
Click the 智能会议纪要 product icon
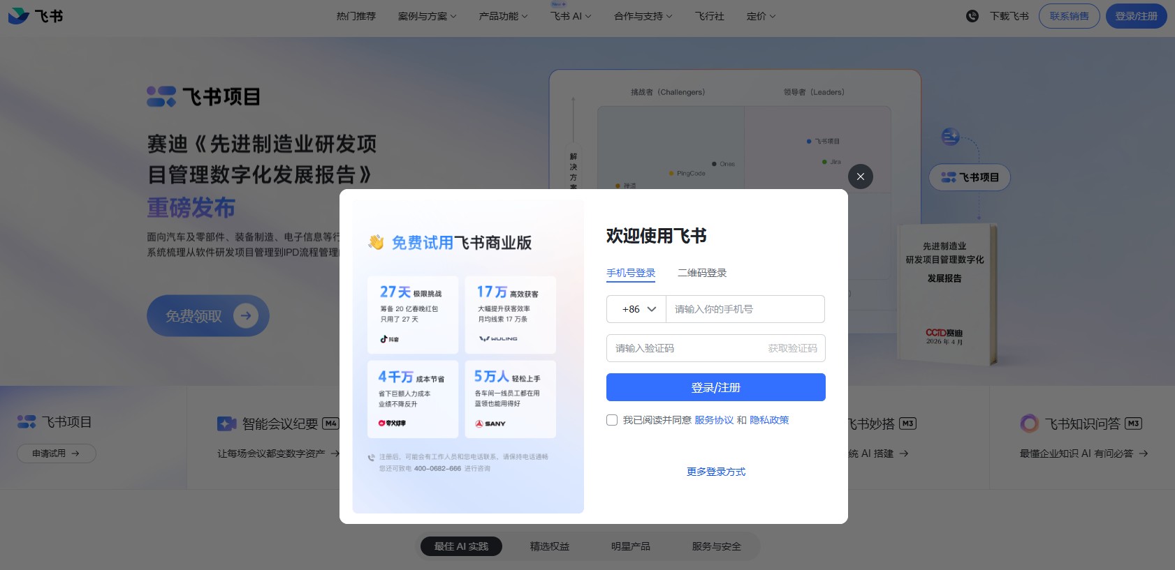227,423
